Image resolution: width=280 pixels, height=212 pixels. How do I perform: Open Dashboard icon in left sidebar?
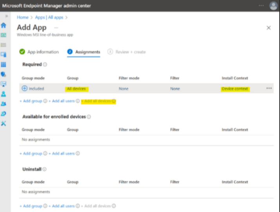[x=4, y=35]
